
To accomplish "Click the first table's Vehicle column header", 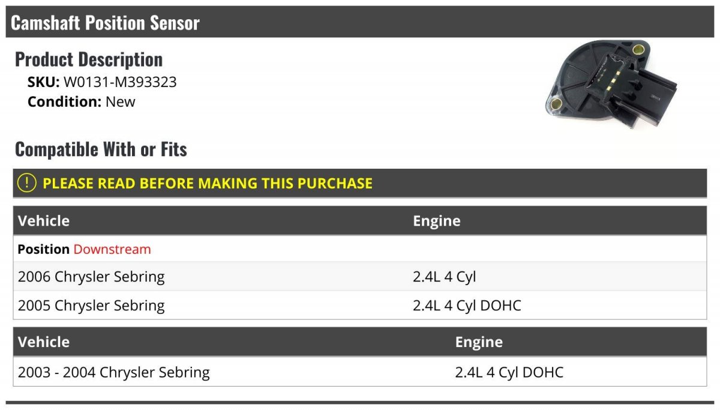I will pos(44,221).
